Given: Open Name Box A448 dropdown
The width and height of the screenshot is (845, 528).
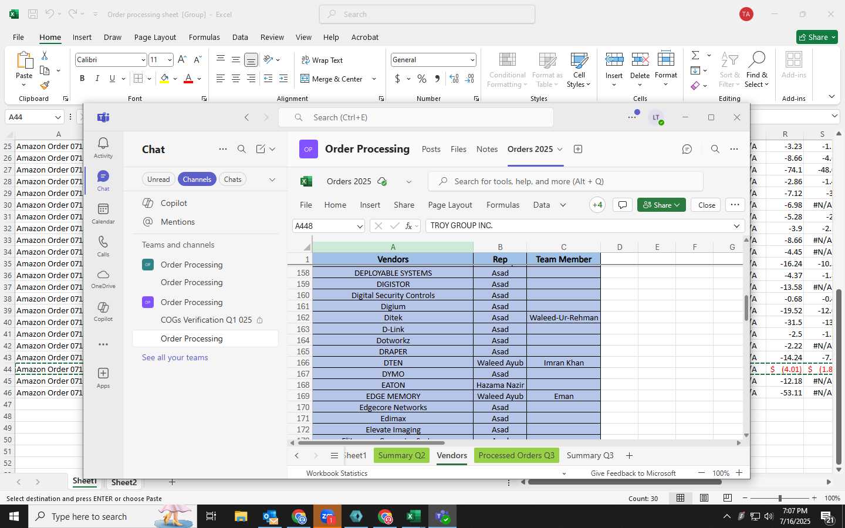Looking at the screenshot, I should coord(360,226).
